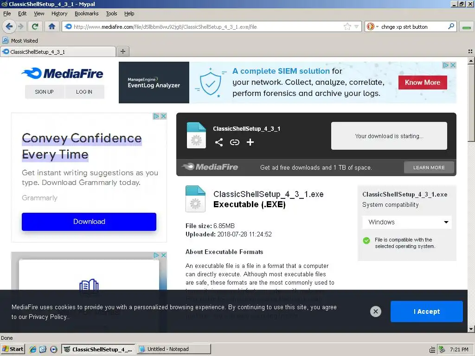Click the Your download is starting box
The image size is (475, 356).
(x=389, y=136)
